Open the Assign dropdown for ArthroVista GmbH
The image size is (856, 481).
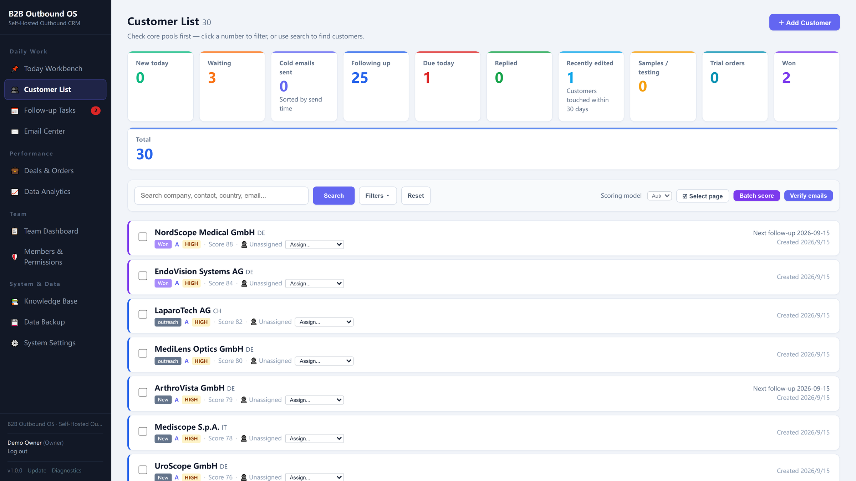click(x=315, y=400)
